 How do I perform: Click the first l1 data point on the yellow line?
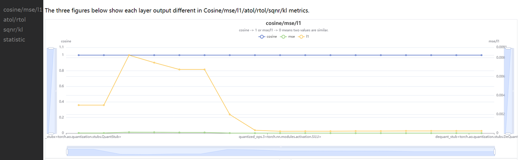[x=79, y=105]
